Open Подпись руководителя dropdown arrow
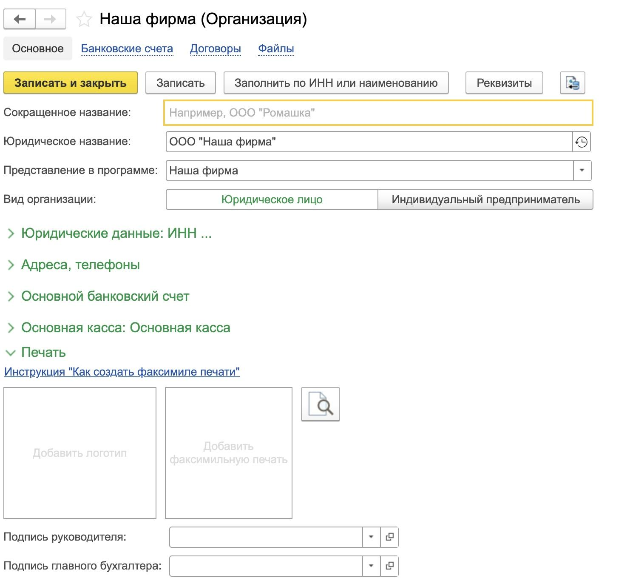The height and width of the screenshot is (581, 630). coord(371,537)
